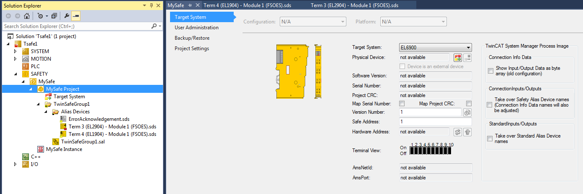This screenshot has height=194, width=583.
Task: Check Show Input/Output Data as byte array
Action: (x=490, y=71)
